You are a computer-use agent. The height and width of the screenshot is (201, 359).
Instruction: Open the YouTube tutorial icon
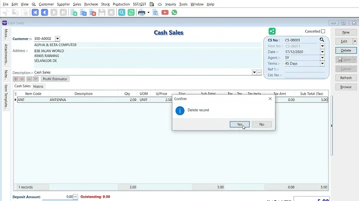(165, 12)
